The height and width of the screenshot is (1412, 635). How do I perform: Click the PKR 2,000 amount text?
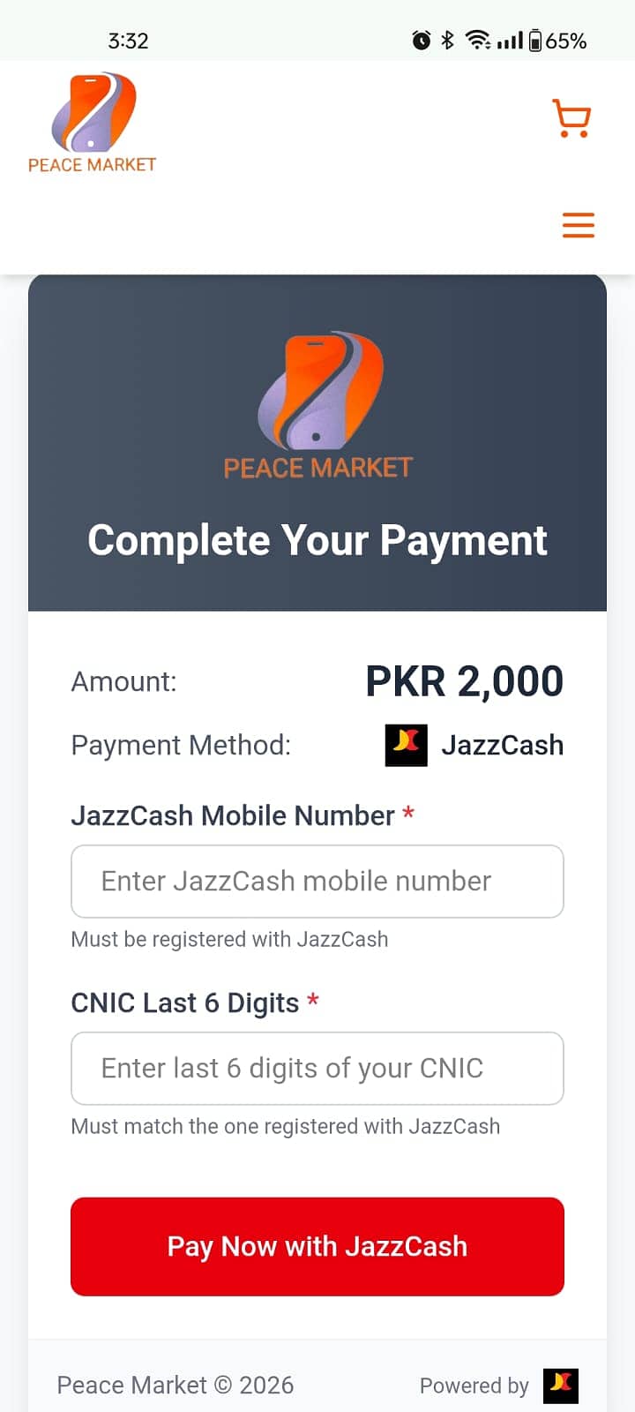[465, 681]
